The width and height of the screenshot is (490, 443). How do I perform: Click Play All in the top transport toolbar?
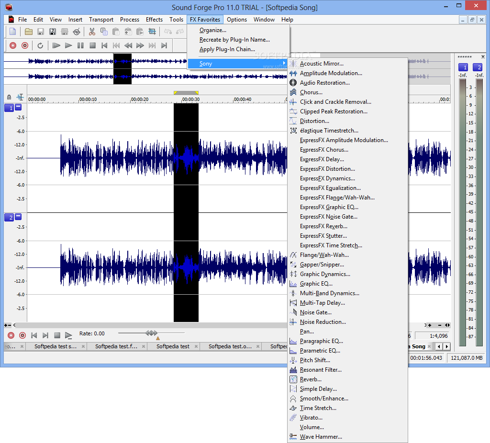point(56,45)
